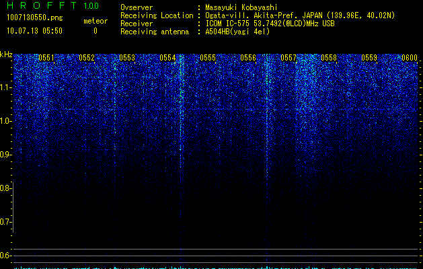Image resolution: width=423 pixels, height=269 pixels.
Task: Click the 0554 time marker
Action: (167, 58)
